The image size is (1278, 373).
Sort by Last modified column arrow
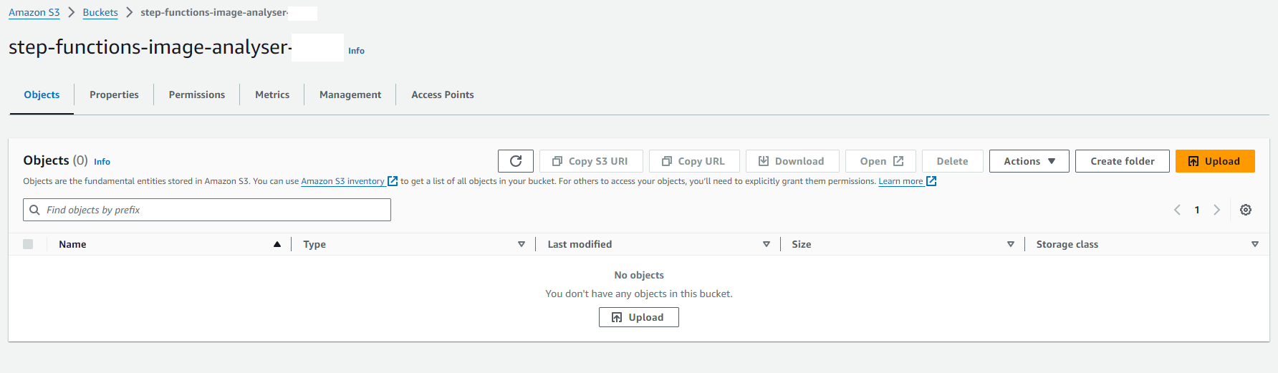click(x=767, y=244)
